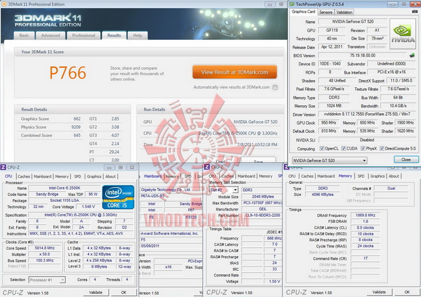This screenshot has height=297, width=421.
Task: Click the Core Voltage field 1.548 V
Action: click(x=88, y=207)
